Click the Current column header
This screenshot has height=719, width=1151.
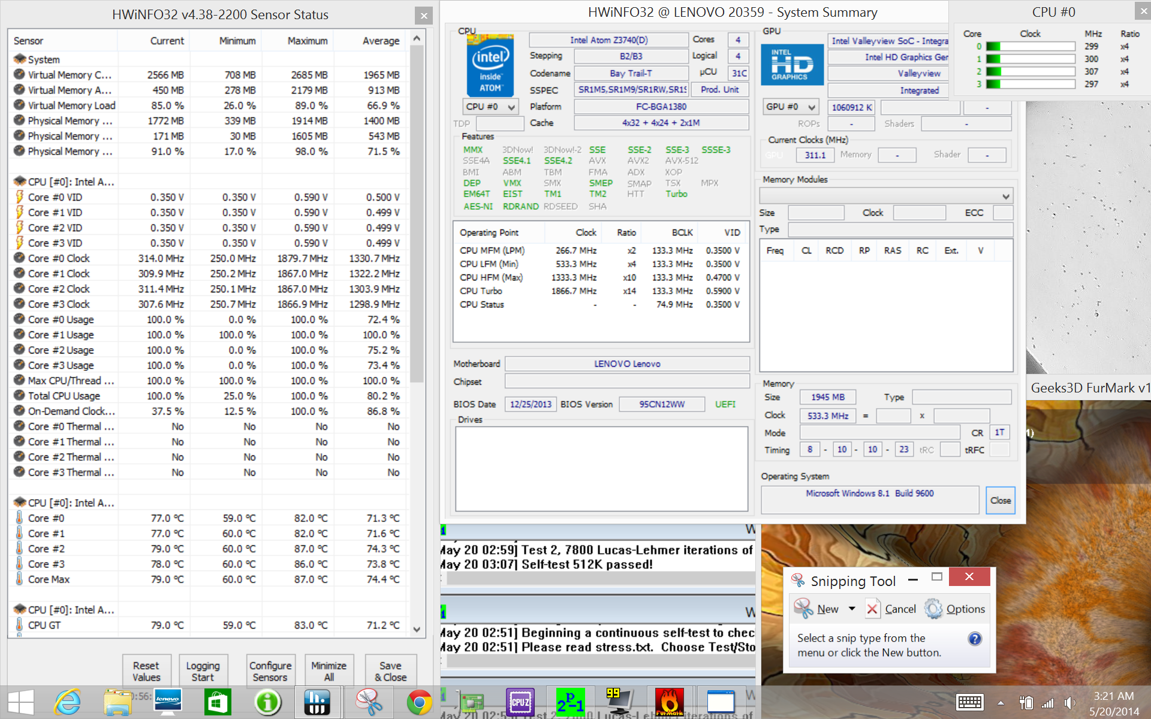tap(153, 41)
